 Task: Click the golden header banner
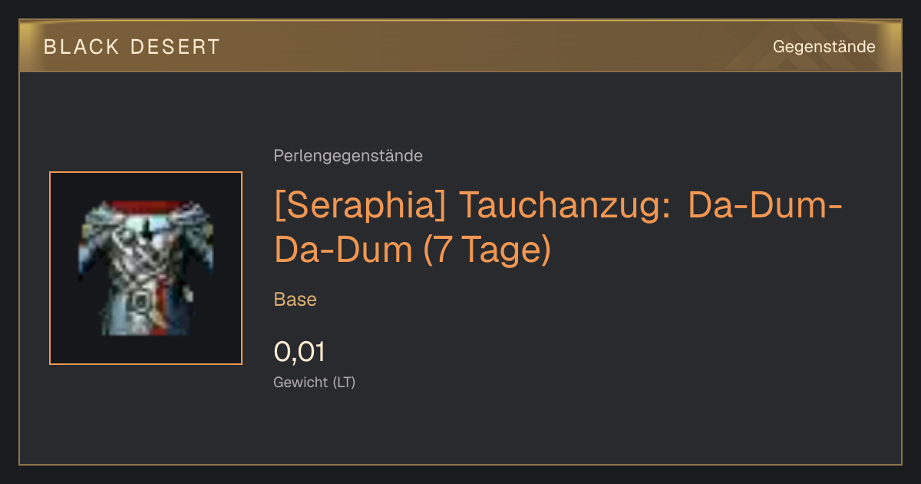460,46
